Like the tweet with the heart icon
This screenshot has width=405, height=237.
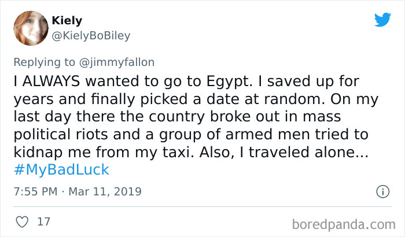pyautogui.click(x=21, y=222)
